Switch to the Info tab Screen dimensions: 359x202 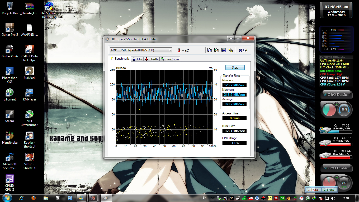[x=137, y=59]
